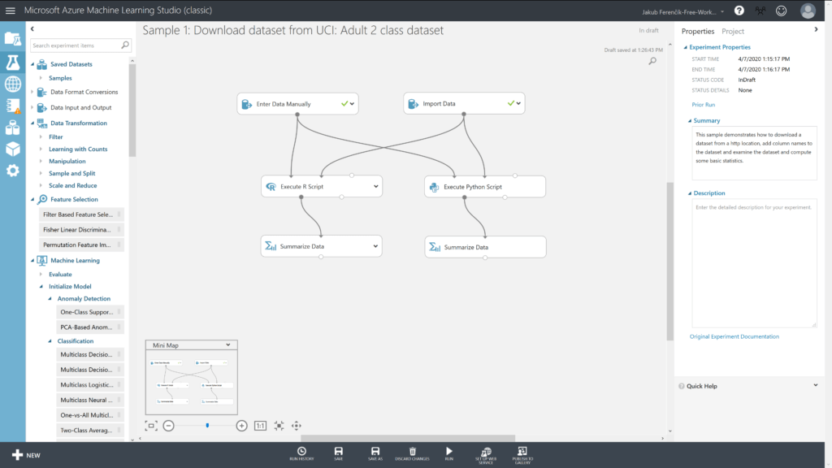Screen dimensions: 832x468
Task: Select the Execute Python Script module
Action: coord(485,187)
